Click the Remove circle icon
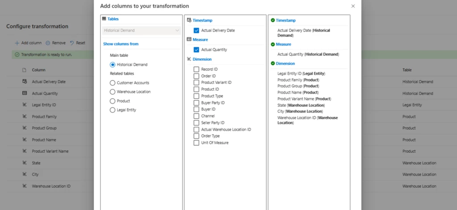This screenshot has height=210, width=457. pyautogui.click(x=48, y=43)
